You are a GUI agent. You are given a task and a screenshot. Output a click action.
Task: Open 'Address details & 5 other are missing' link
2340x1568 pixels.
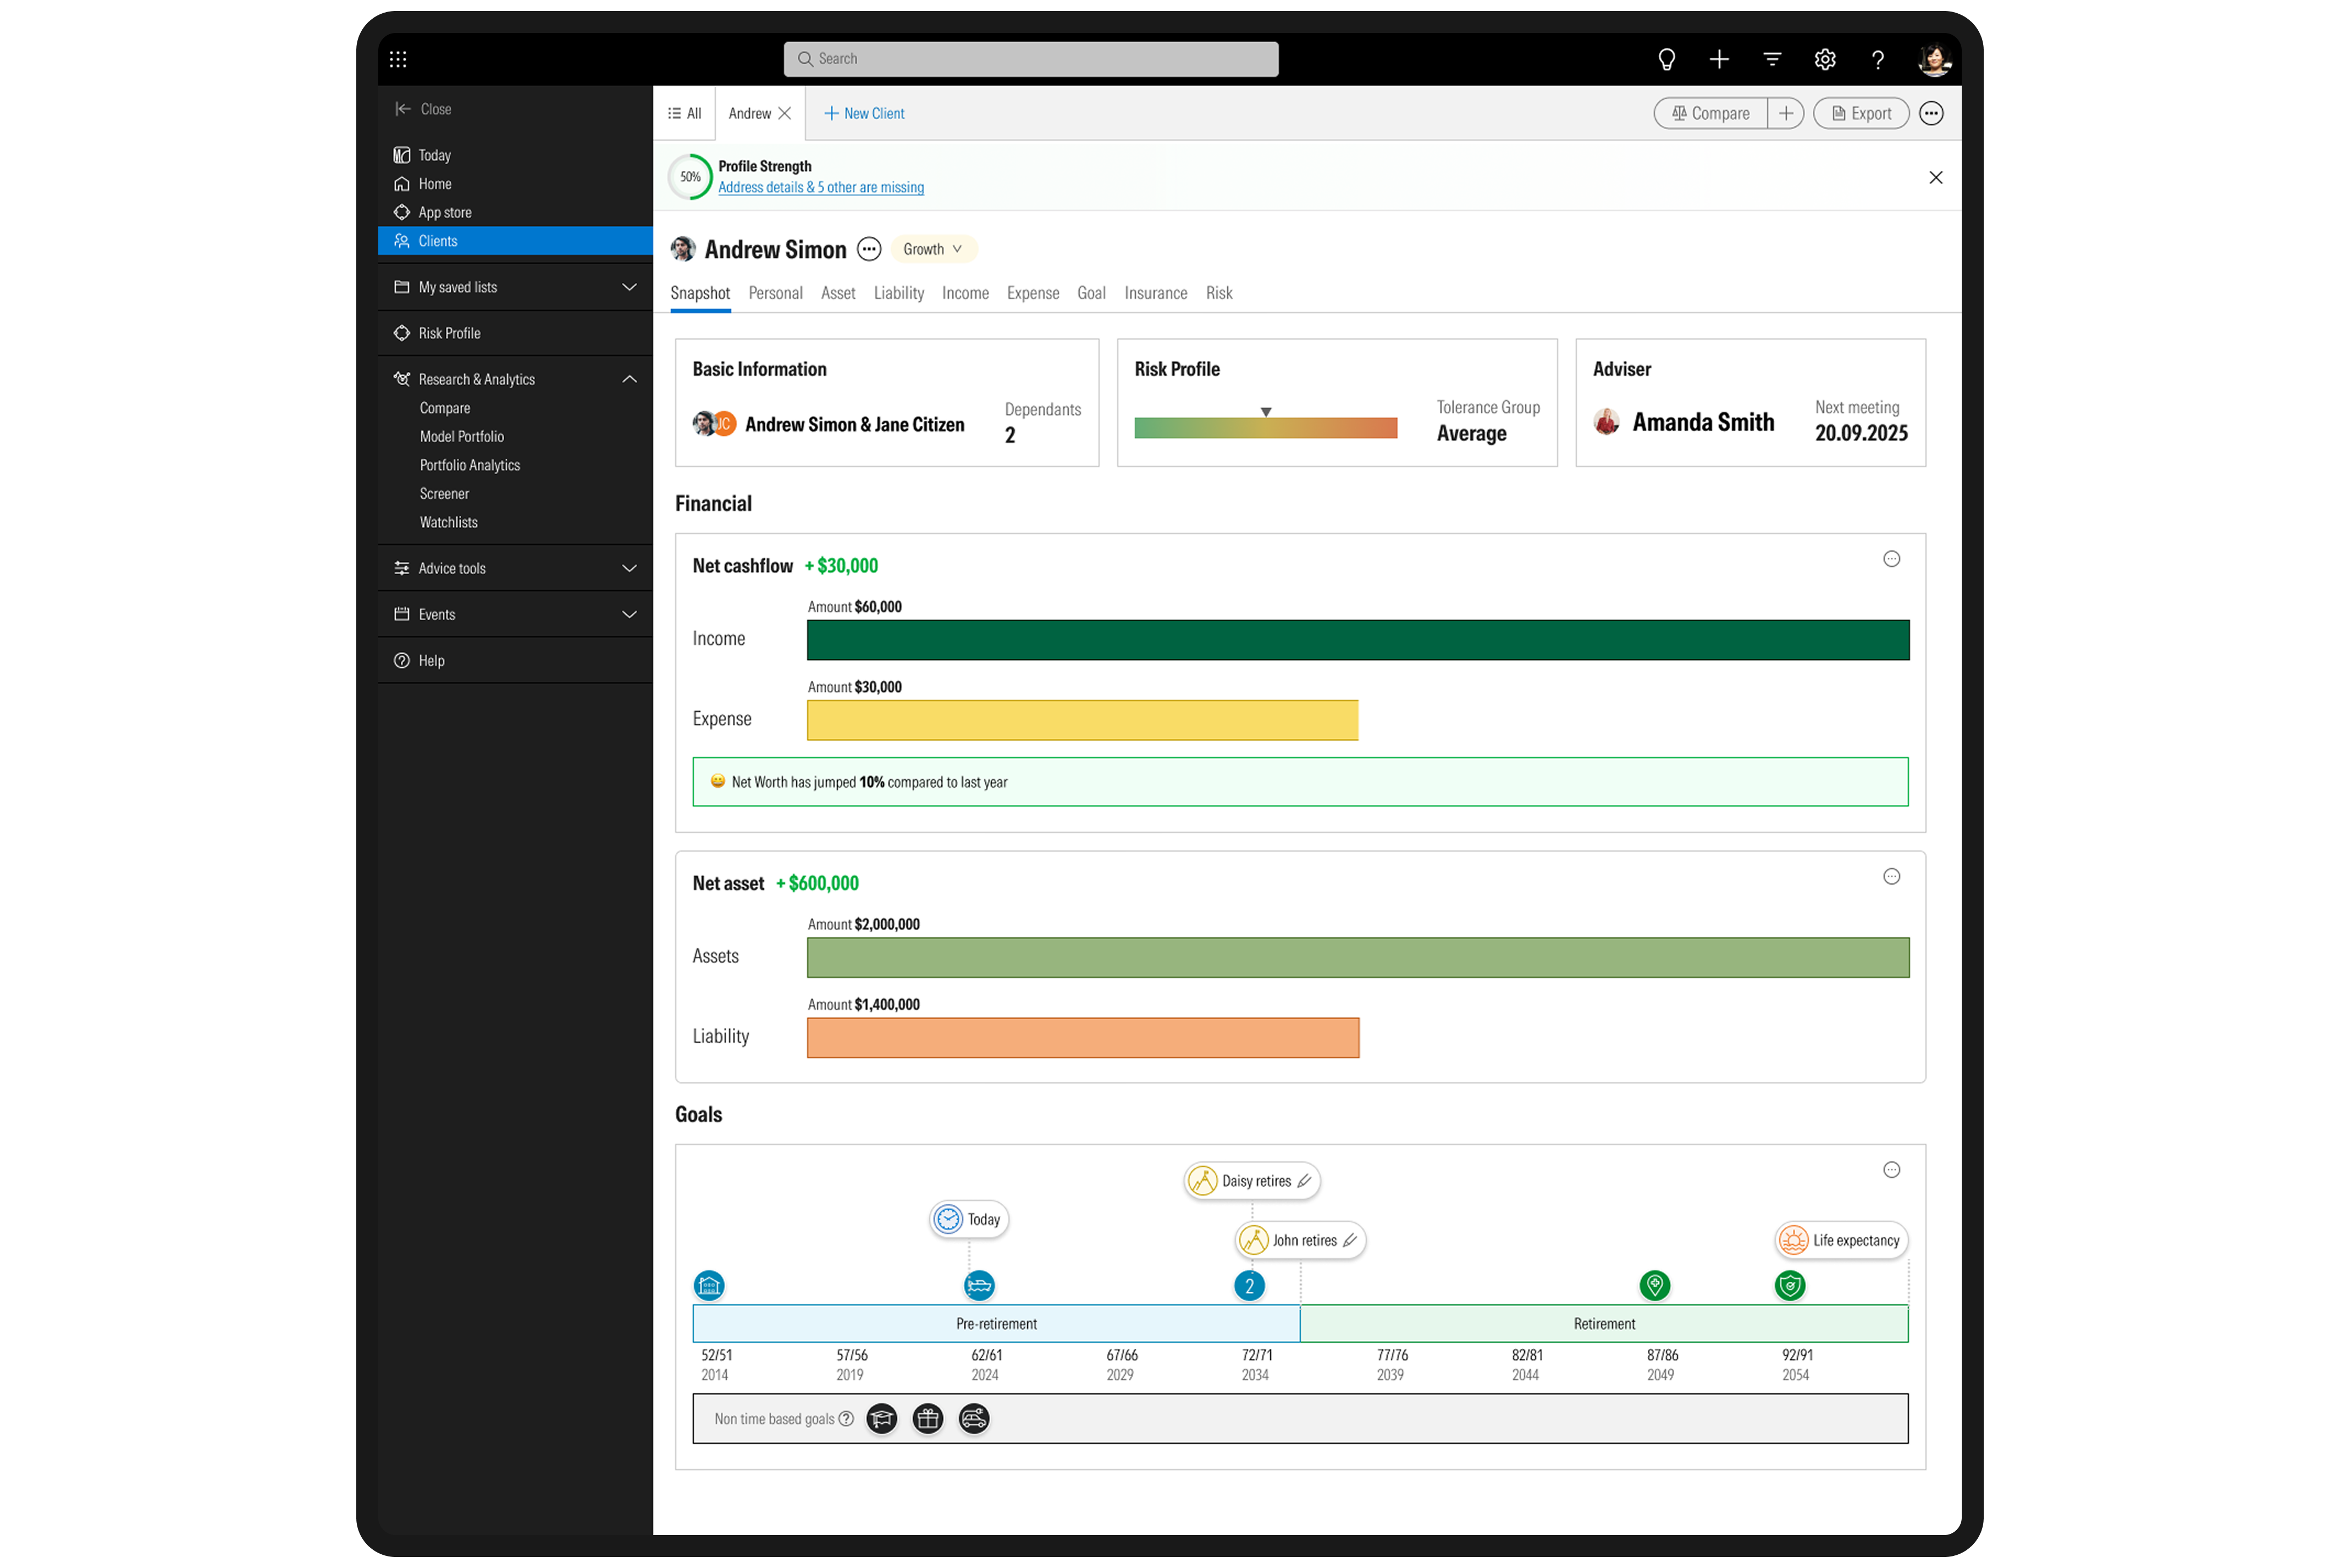(x=820, y=187)
